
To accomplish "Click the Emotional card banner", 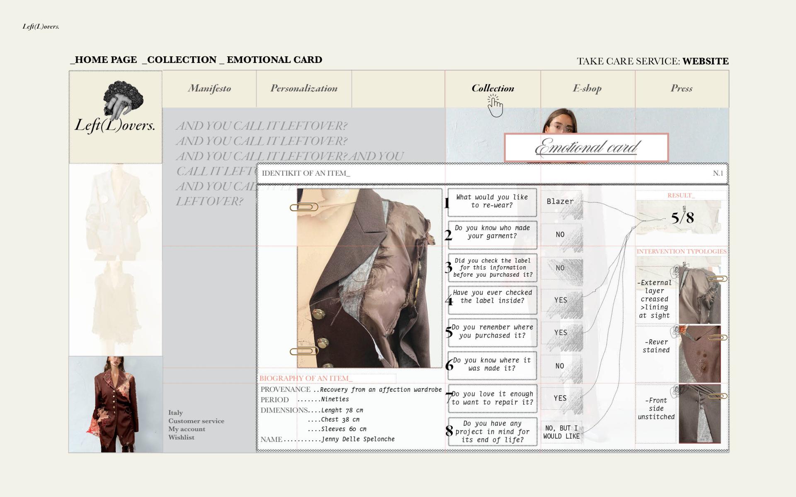I will coord(586,147).
